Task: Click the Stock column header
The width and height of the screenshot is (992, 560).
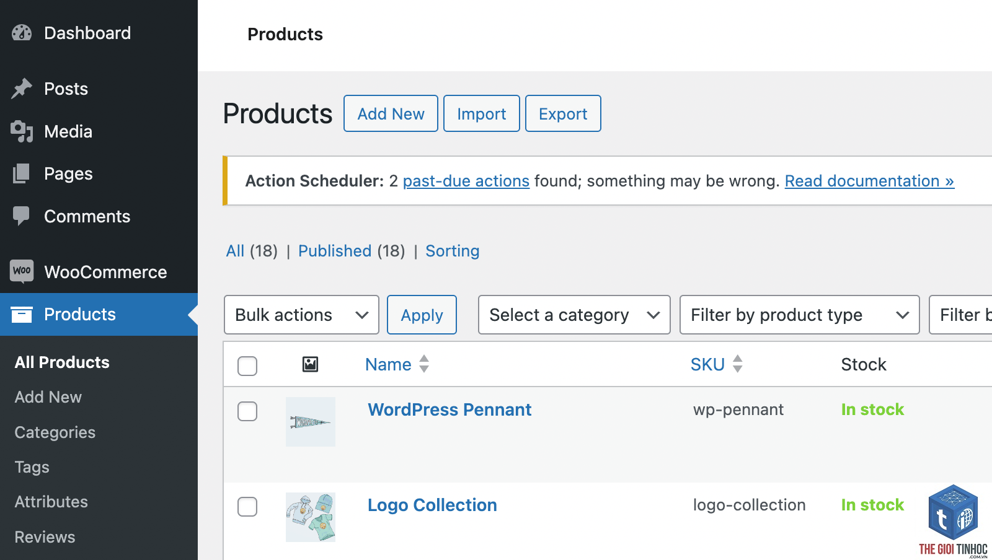Action: [864, 364]
